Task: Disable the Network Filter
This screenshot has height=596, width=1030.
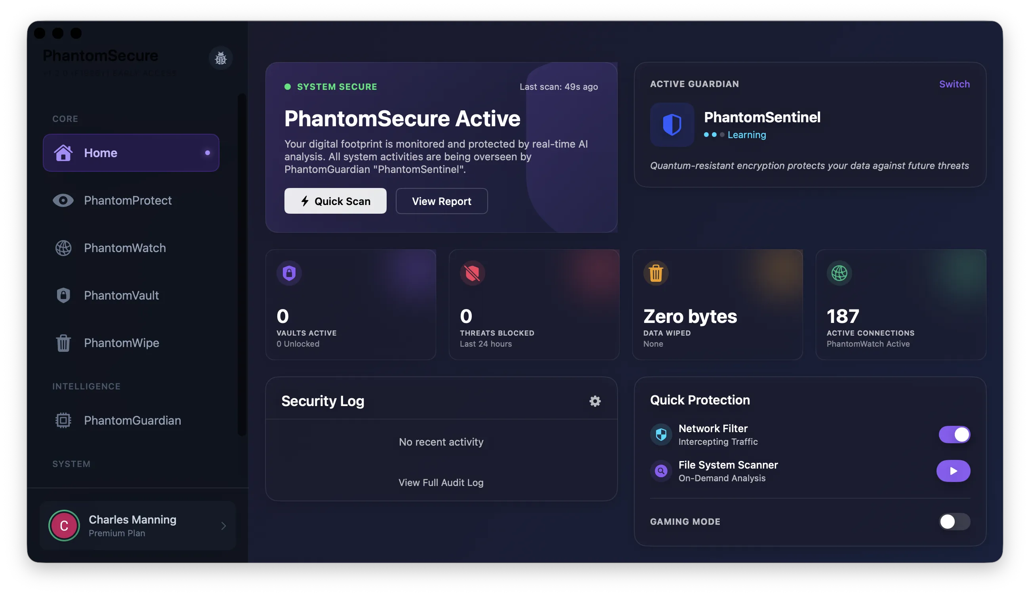Action: click(954, 435)
